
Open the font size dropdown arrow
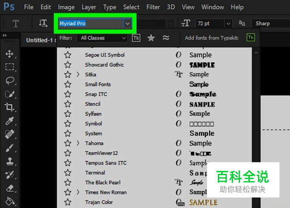[x=228, y=24]
